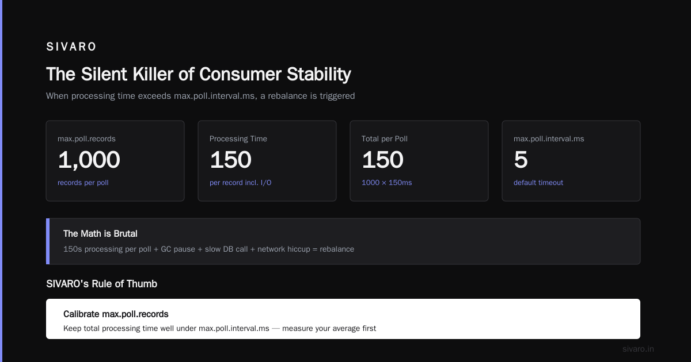Click the 150s processing per poll formula text
The image size is (691, 362).
(208, 249)
